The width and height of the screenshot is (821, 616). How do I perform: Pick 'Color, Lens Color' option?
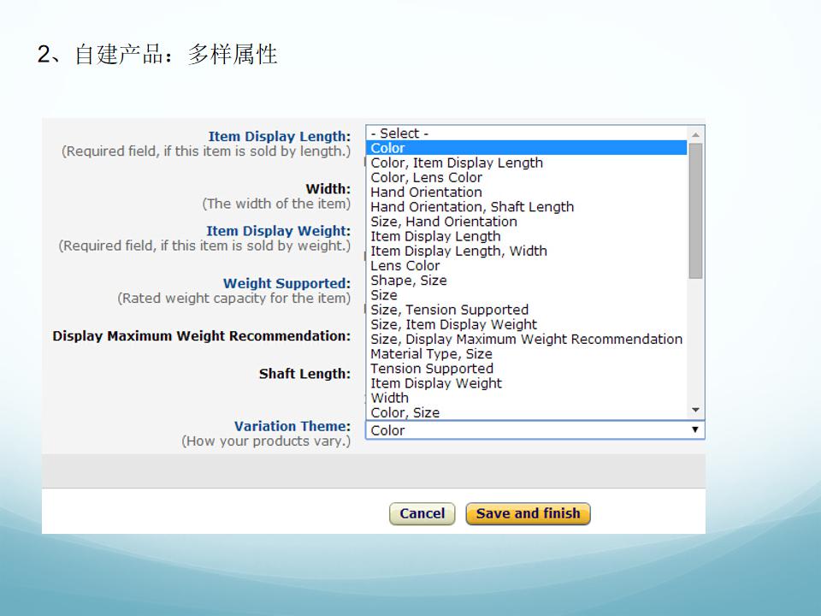point(526,177)
